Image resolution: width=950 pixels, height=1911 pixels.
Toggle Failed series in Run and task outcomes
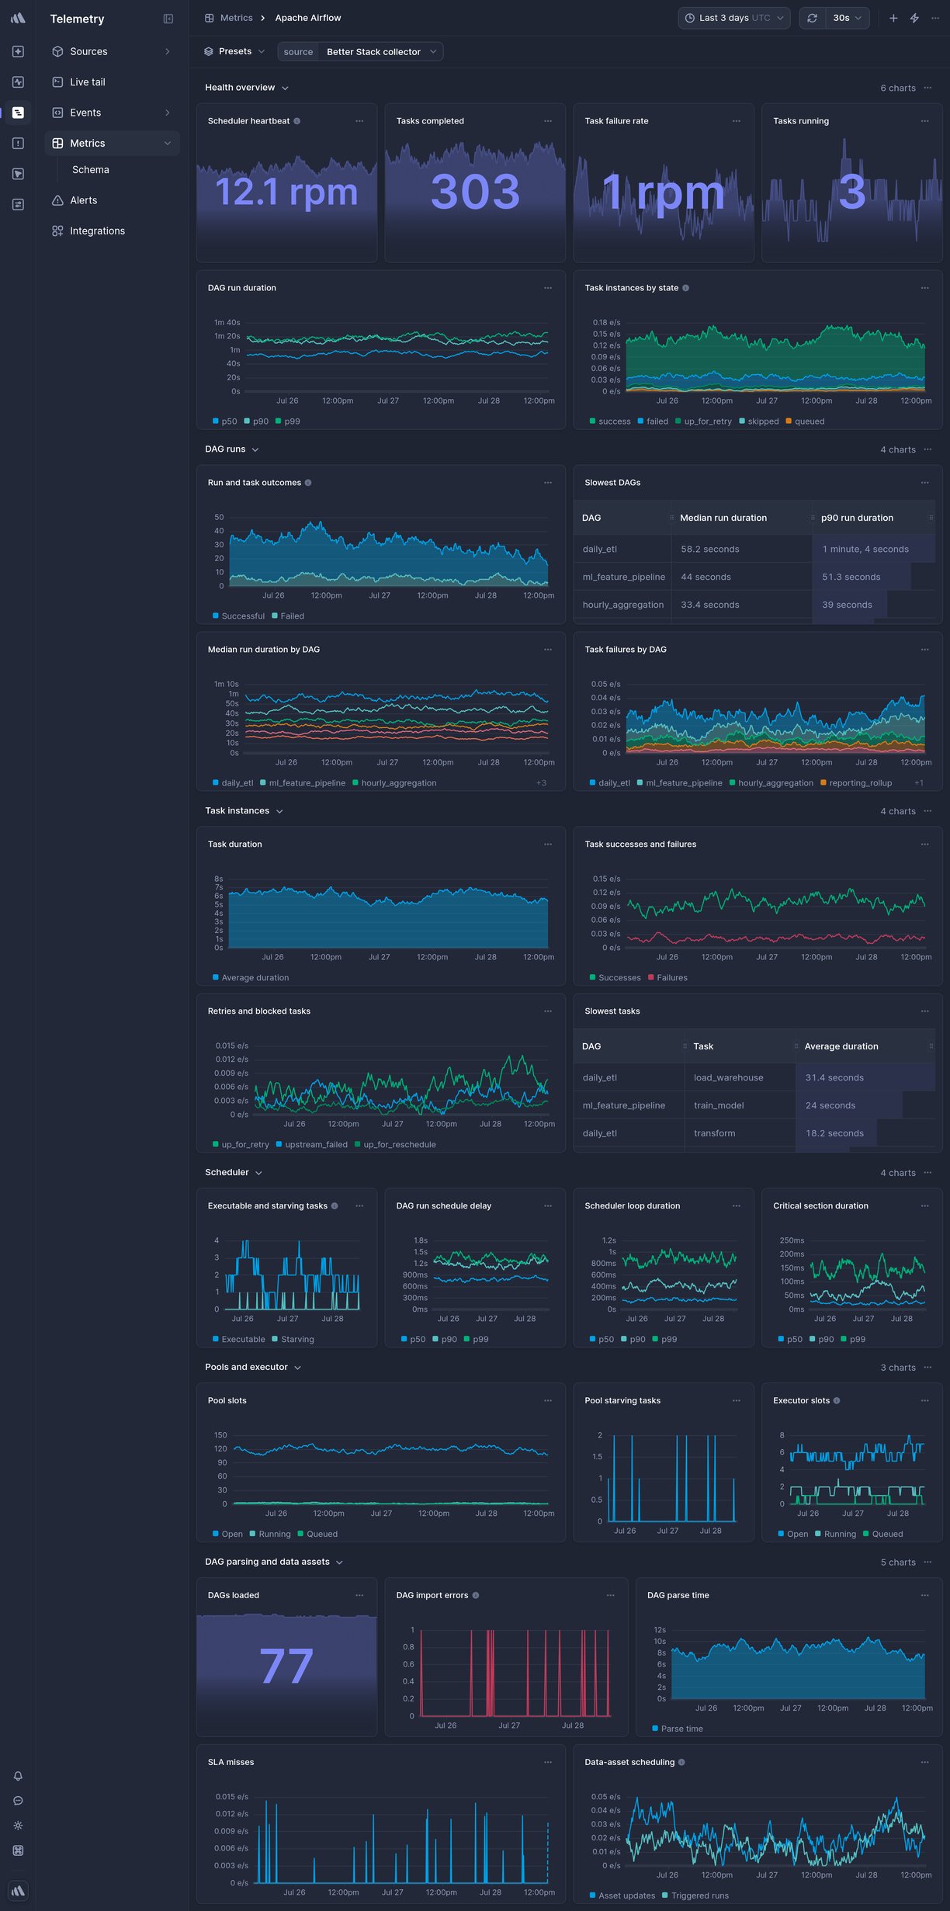pyautogui.click(x=288, y=616)
